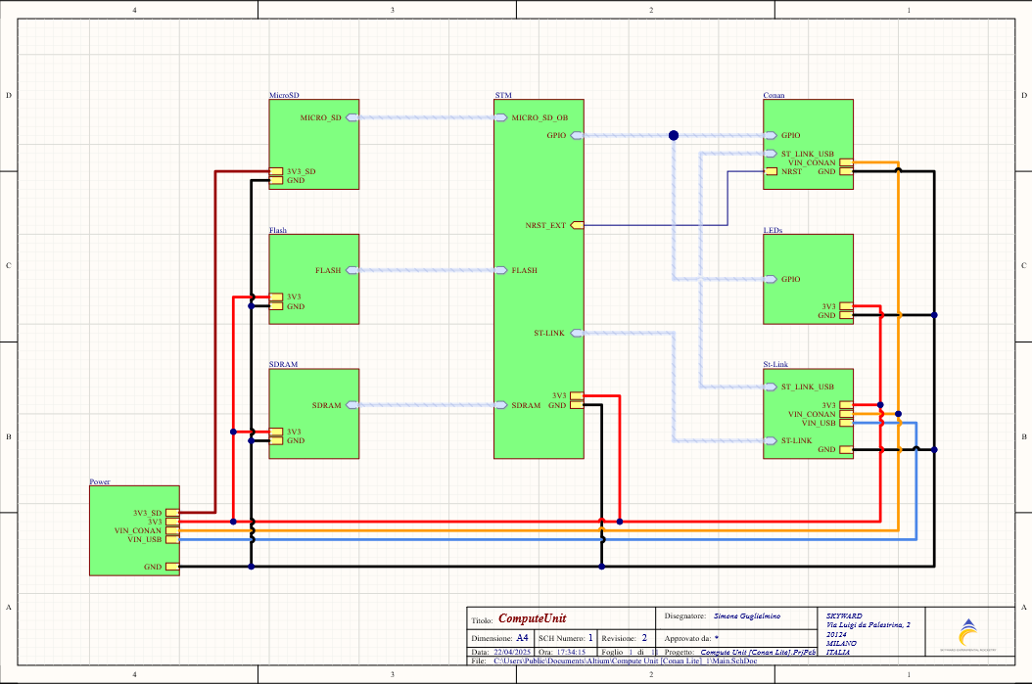This screenshot has width=1032, height=684.
Task: Click the 3V3_SD entry on the Power block
Action: pyautogui.click(x=172, y=513)
